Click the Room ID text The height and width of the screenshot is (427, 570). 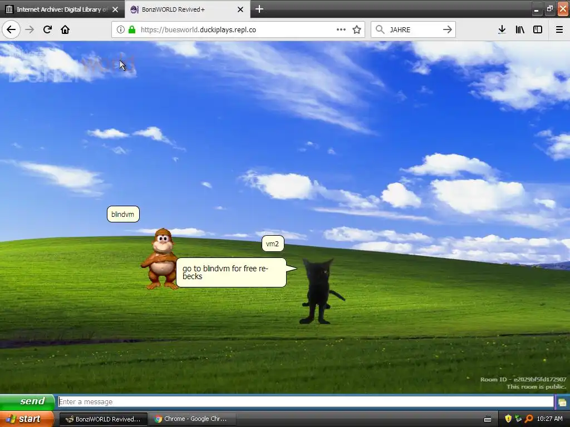523,379
